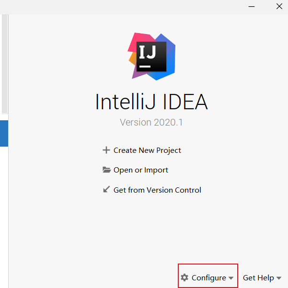Click the IntelliJ IDEA logo
Screen dimensions: 288x288
click(151, 57)
